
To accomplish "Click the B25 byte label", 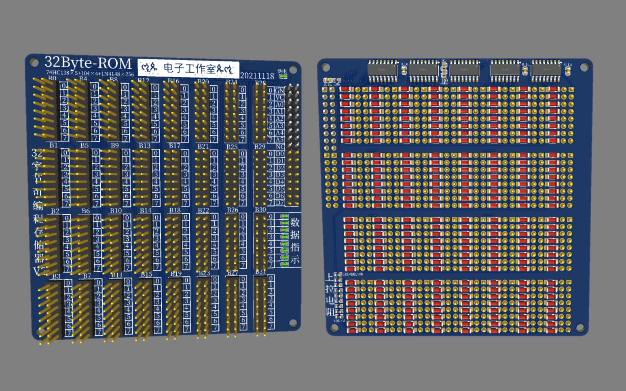I will click(x=232, y=147).
